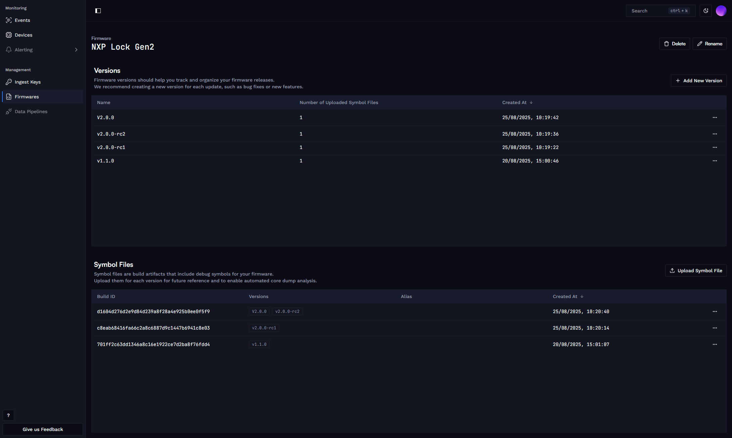The image size is (732, 438).
Task: Upload Symbol File button
Action: pyautogui.click(x=696, y=271)
